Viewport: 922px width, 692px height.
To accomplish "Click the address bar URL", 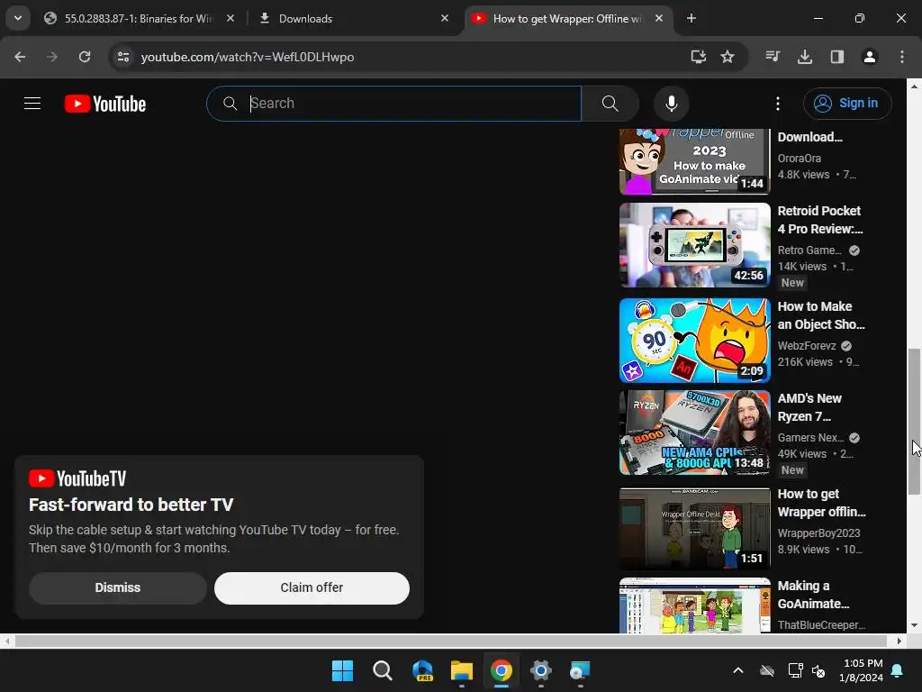I will click(248, 57).
